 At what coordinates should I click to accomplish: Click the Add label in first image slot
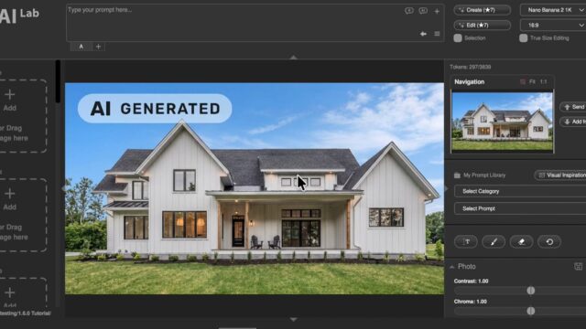point(10,108)
